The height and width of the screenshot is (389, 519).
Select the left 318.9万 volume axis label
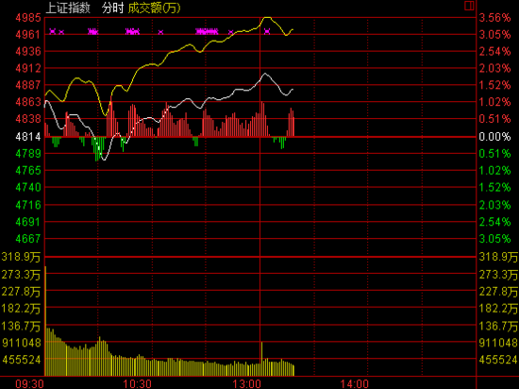click(x=21, y=257)
